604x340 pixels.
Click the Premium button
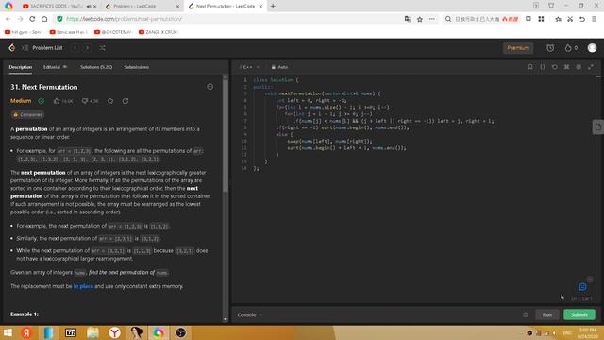point(518,48)
